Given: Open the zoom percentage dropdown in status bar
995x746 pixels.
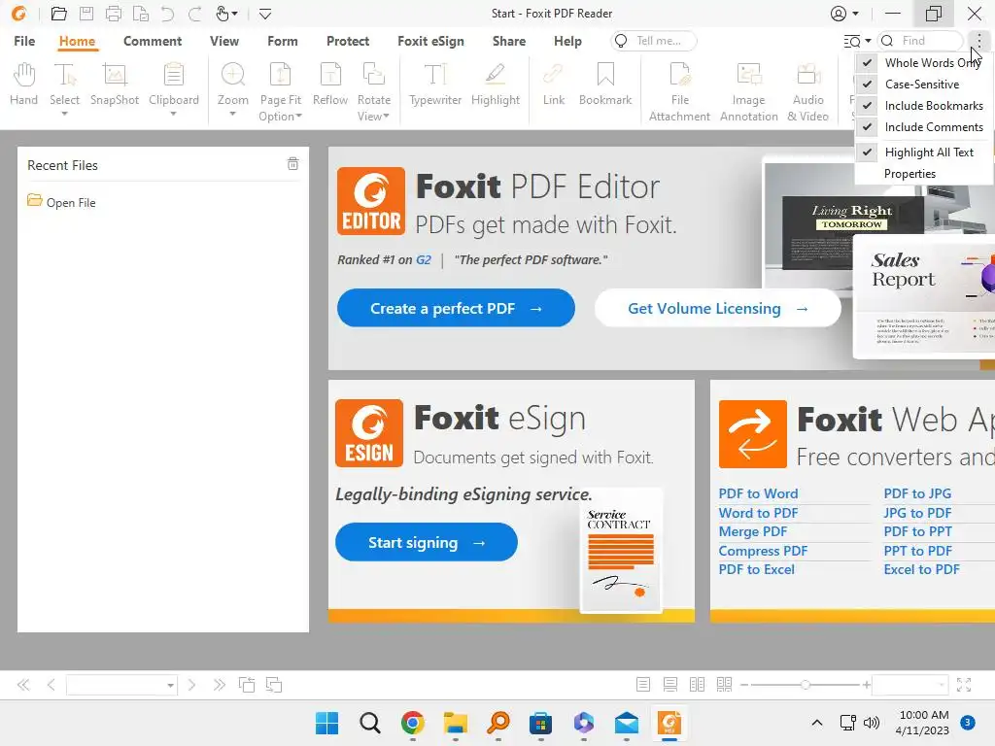Looking at the screenshot, I should pos(941,685).
